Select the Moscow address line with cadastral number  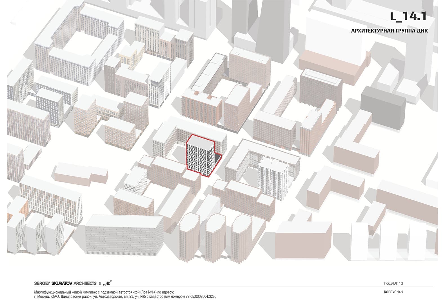[x=125, y=297]
